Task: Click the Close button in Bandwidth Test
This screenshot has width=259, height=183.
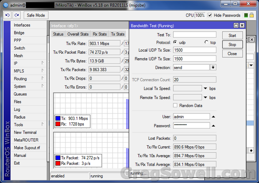Action: click(232, 54)
